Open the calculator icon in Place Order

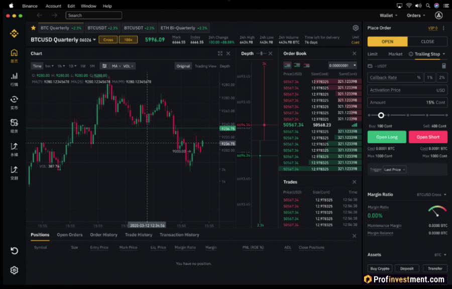[444, 66]
